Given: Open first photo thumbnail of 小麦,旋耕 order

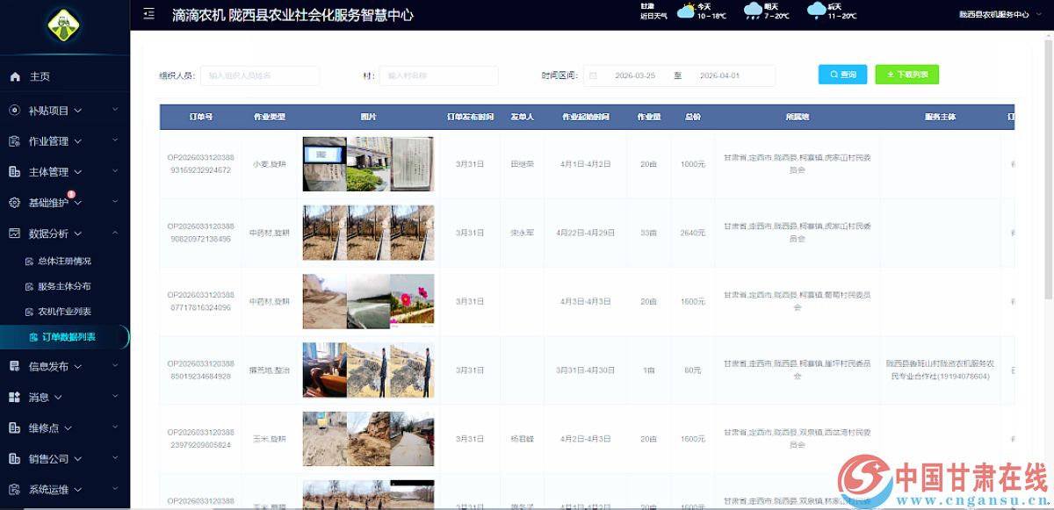Looking at the screenshot, I should tap(324, 164).
